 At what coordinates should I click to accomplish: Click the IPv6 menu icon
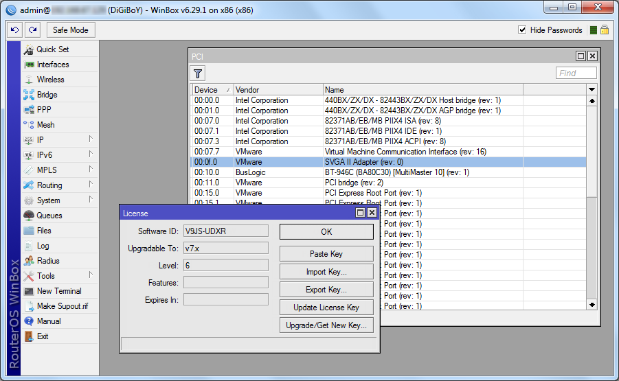coord(29,155)
